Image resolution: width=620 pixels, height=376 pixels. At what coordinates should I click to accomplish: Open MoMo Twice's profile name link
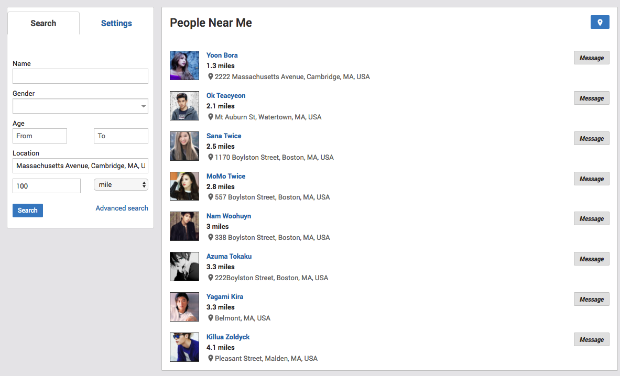[x=226, y=176]
